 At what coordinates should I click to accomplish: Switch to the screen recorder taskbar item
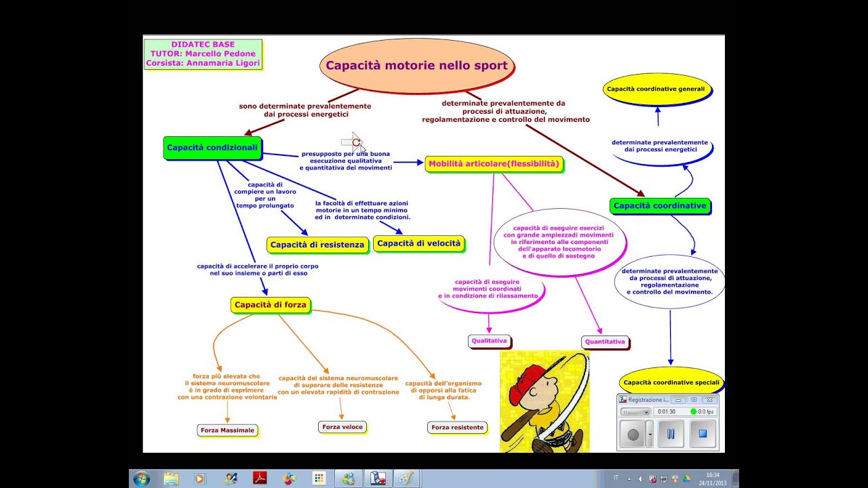point(377,479)
